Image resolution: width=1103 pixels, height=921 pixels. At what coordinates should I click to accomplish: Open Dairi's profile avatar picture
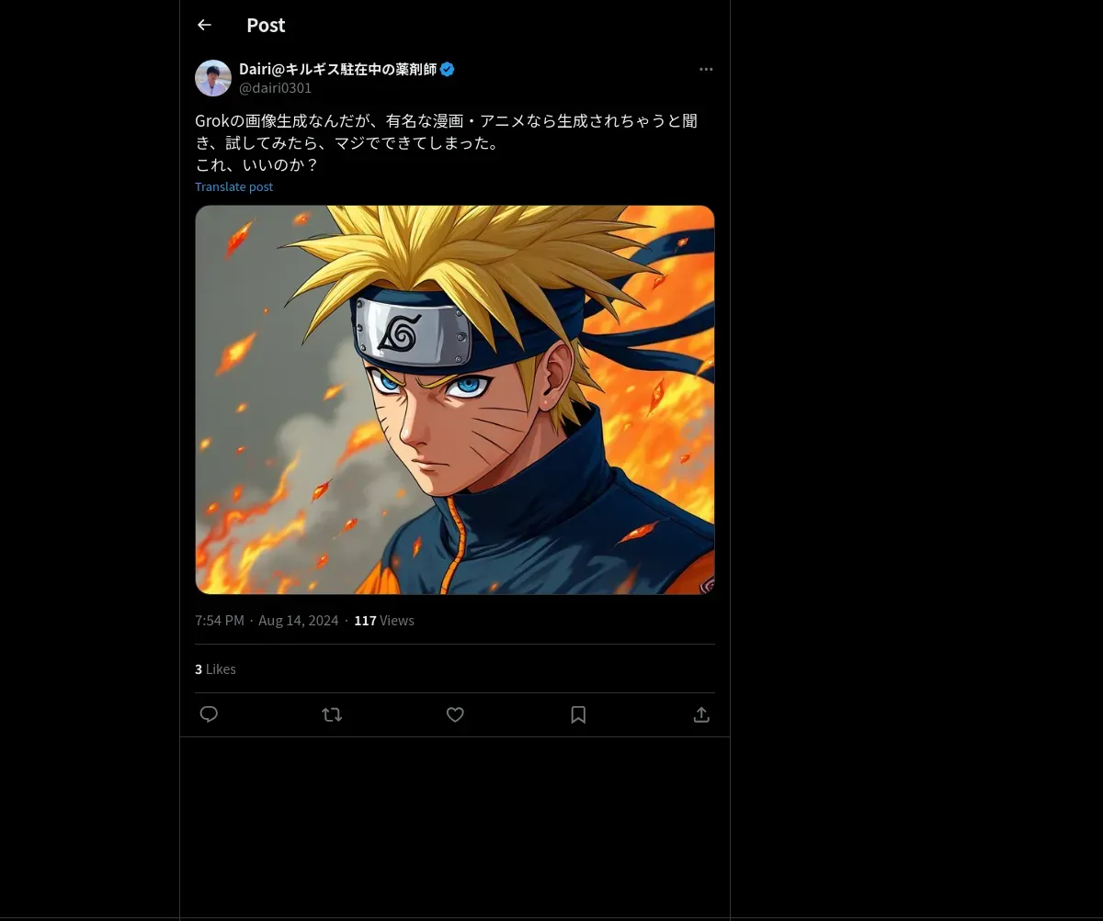(213, 78)
